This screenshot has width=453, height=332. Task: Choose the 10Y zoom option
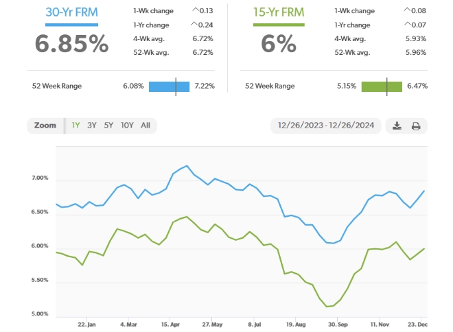point(127,126)
